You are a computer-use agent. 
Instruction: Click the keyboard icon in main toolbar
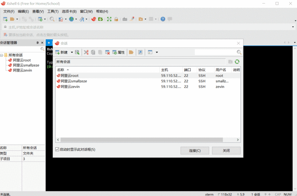(125, 19)
